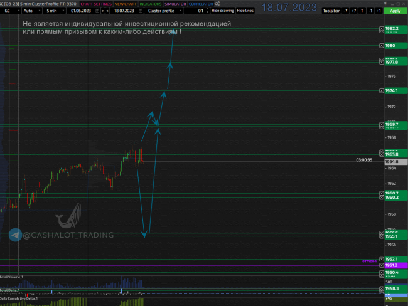
Task: Select the 1977.8 green price label
Action: 396,62
